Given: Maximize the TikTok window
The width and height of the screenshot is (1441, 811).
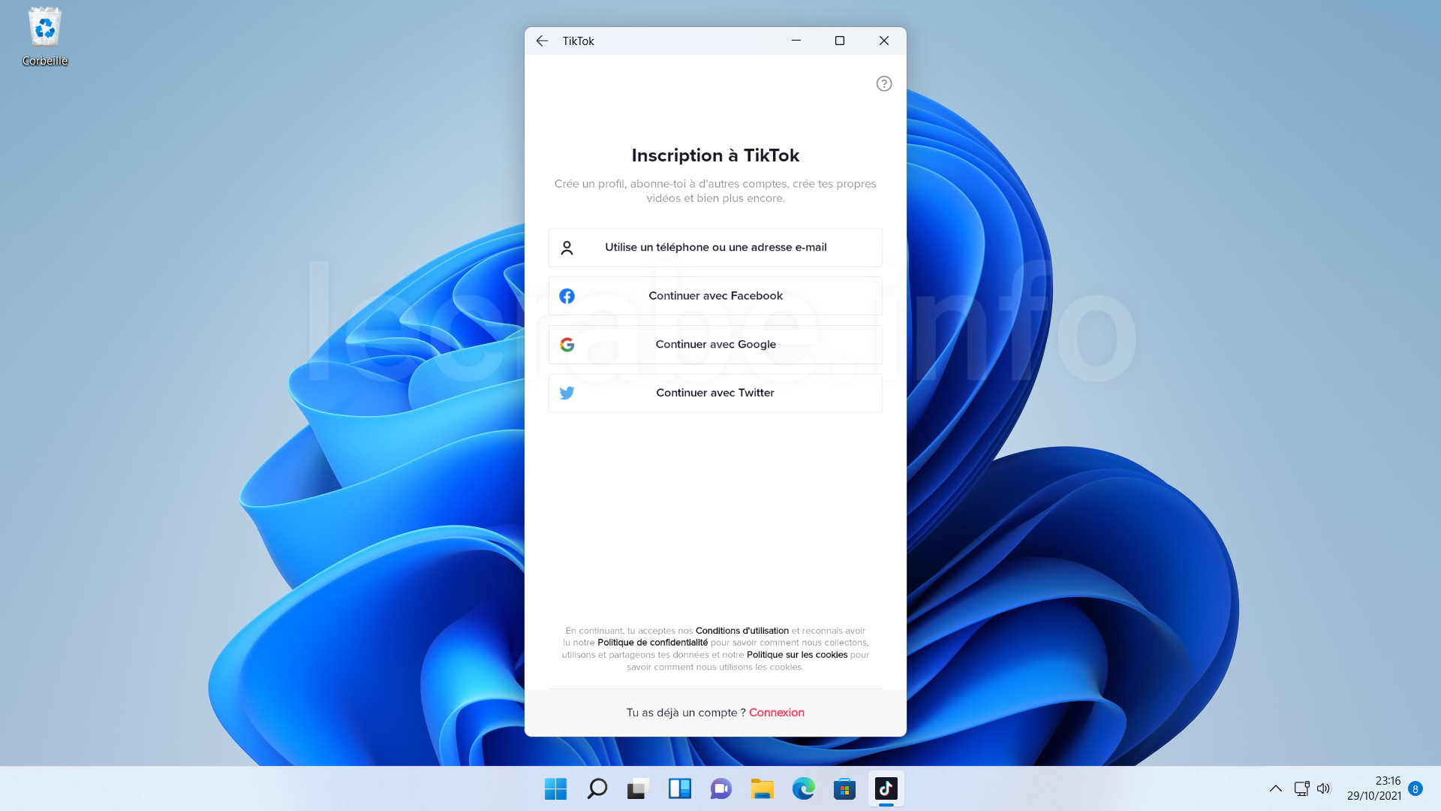Looking at the screenshot, I should (x=840, y=41).
